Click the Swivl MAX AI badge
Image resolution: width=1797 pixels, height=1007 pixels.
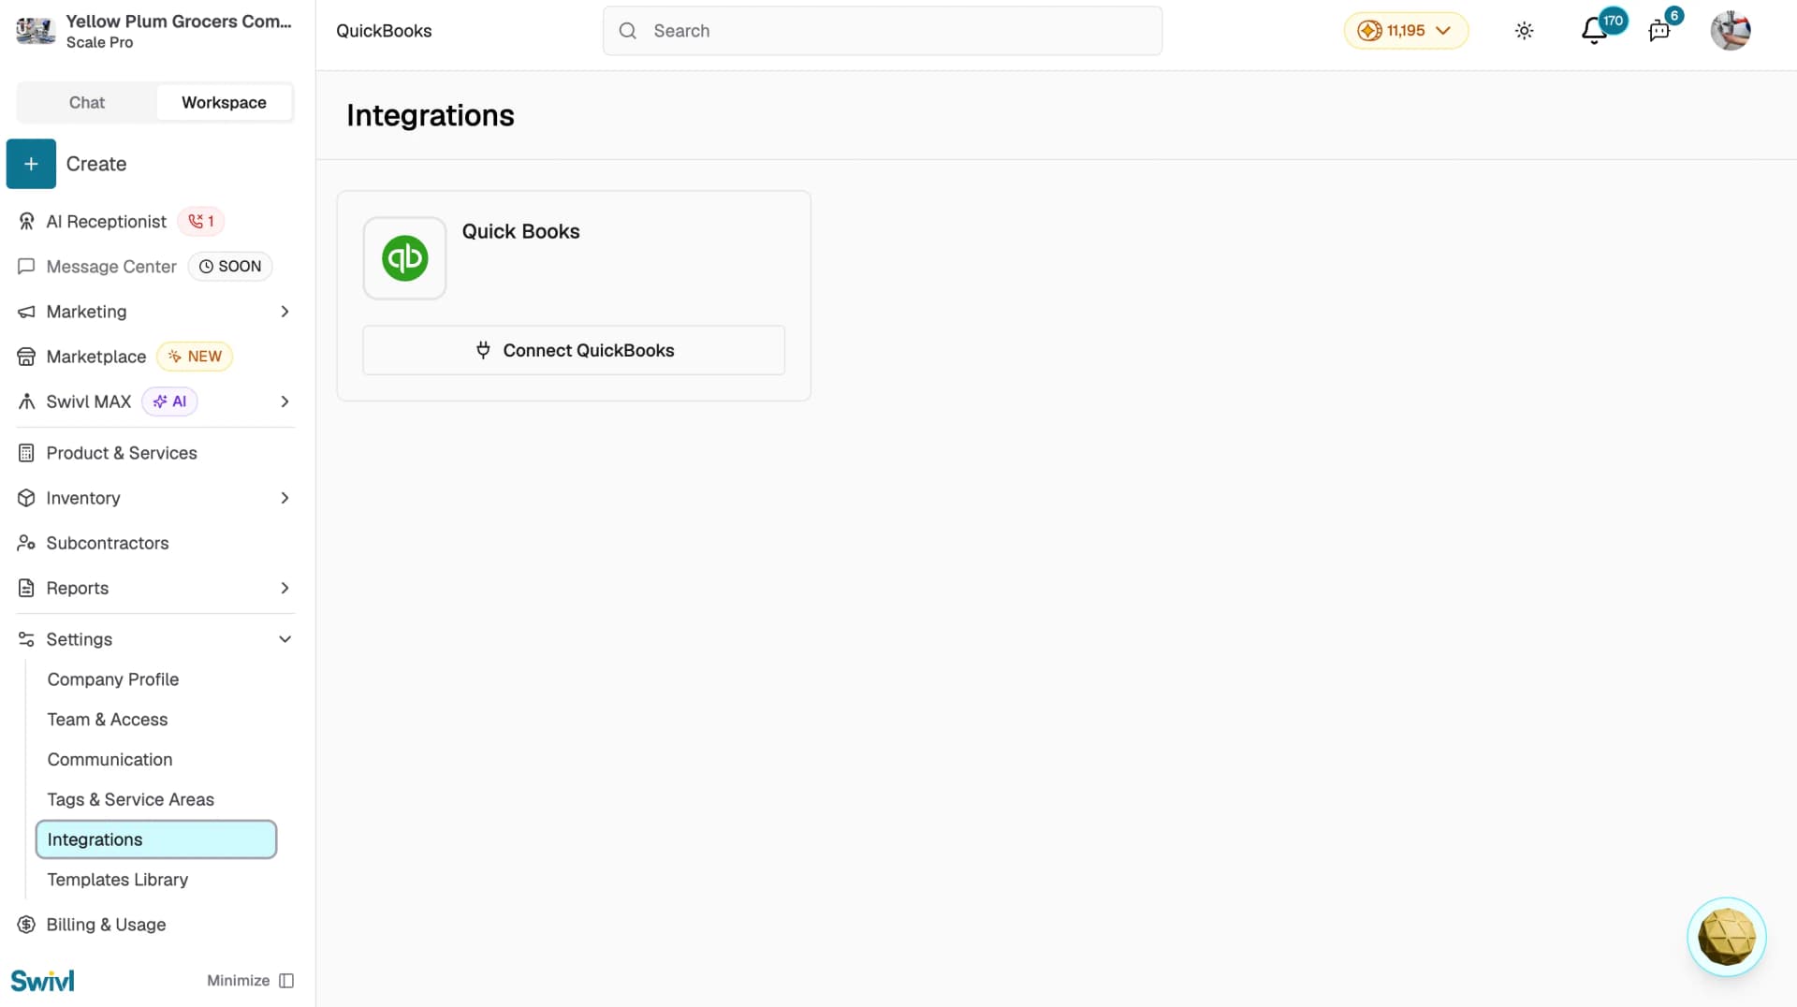coord(169,401)
